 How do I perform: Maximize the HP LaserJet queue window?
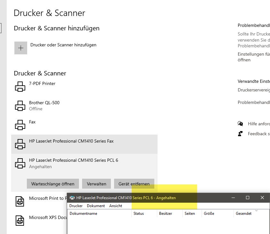pos(248,198)
